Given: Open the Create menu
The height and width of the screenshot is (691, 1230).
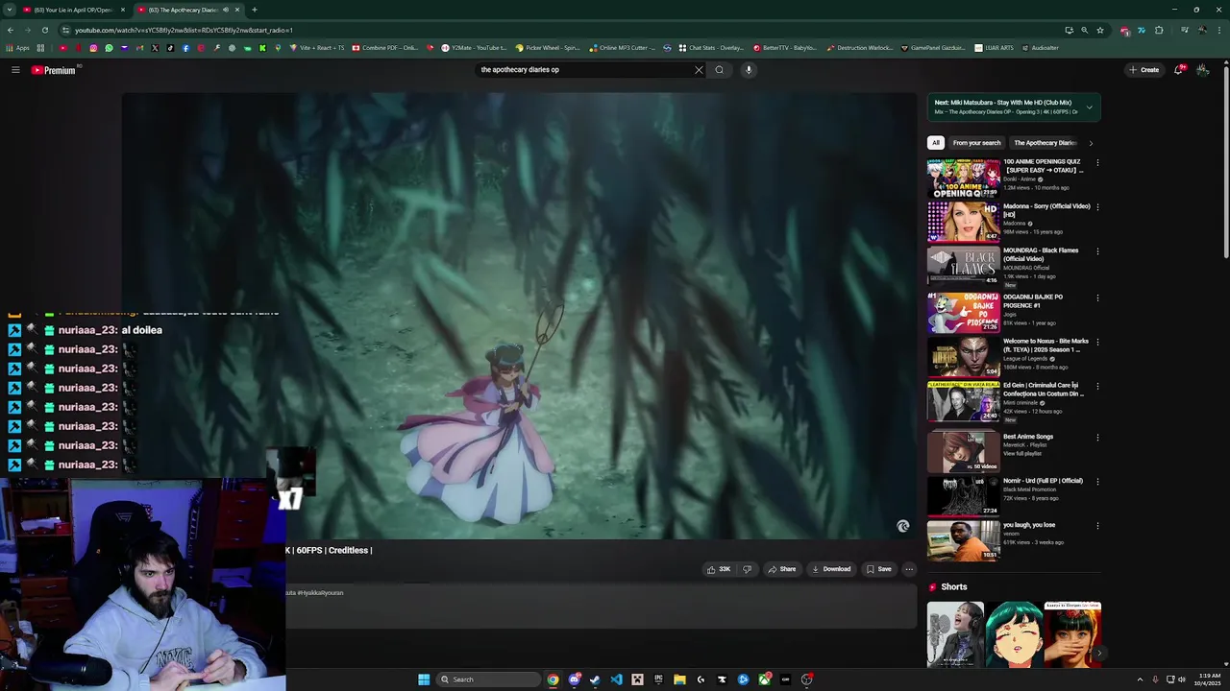Looking at the screenshot, I should tap(1144, 69).
